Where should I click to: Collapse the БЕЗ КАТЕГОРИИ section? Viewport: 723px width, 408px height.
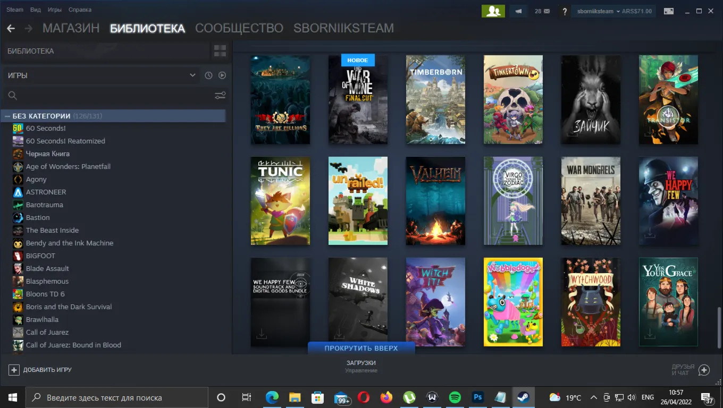pos(8,116)
